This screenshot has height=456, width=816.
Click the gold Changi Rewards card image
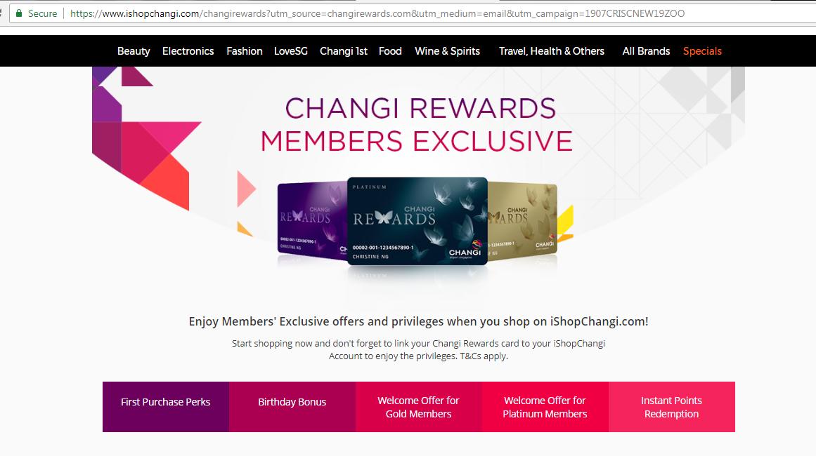point(522,220)
